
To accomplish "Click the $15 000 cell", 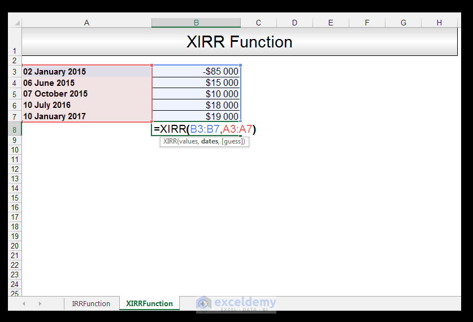I will (196, 82).
